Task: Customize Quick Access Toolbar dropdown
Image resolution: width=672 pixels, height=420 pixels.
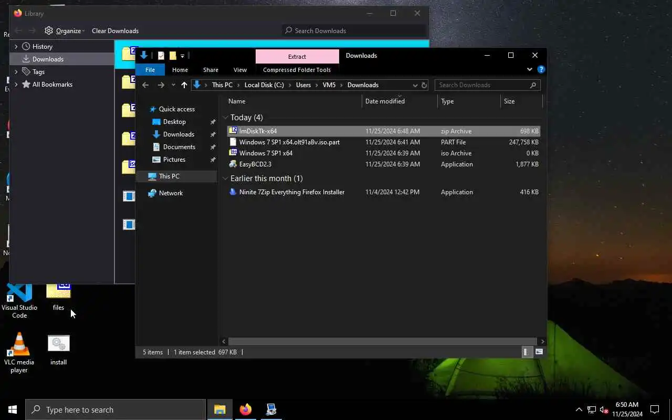Action: click(183, 56)
